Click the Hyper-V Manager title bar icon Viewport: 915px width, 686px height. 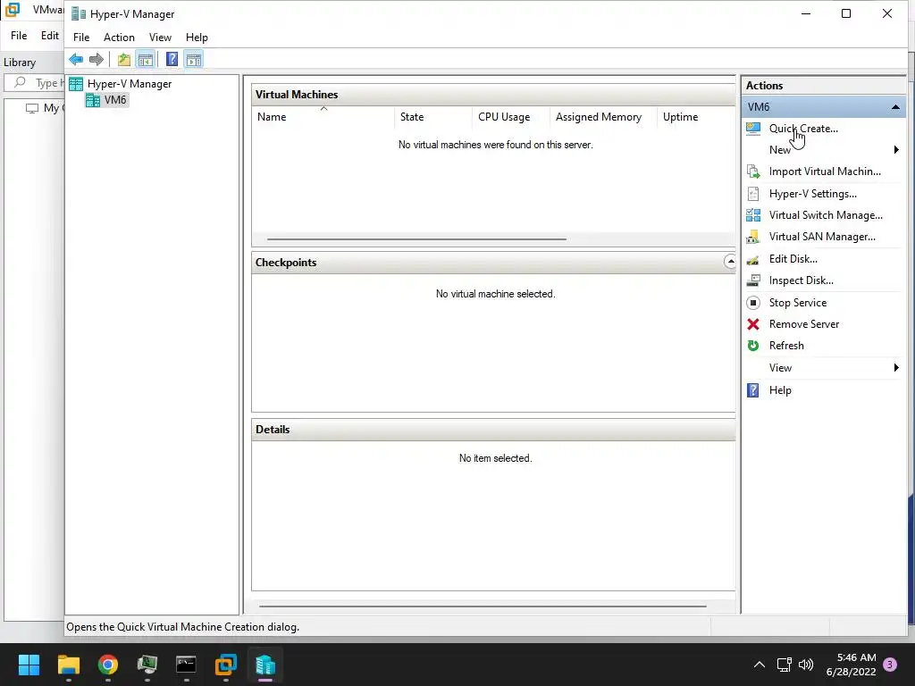[x=79, y=14]
